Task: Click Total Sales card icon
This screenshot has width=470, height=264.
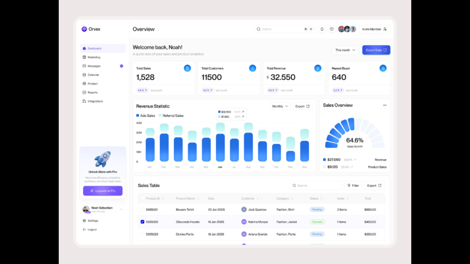Action: coord(187,68)
